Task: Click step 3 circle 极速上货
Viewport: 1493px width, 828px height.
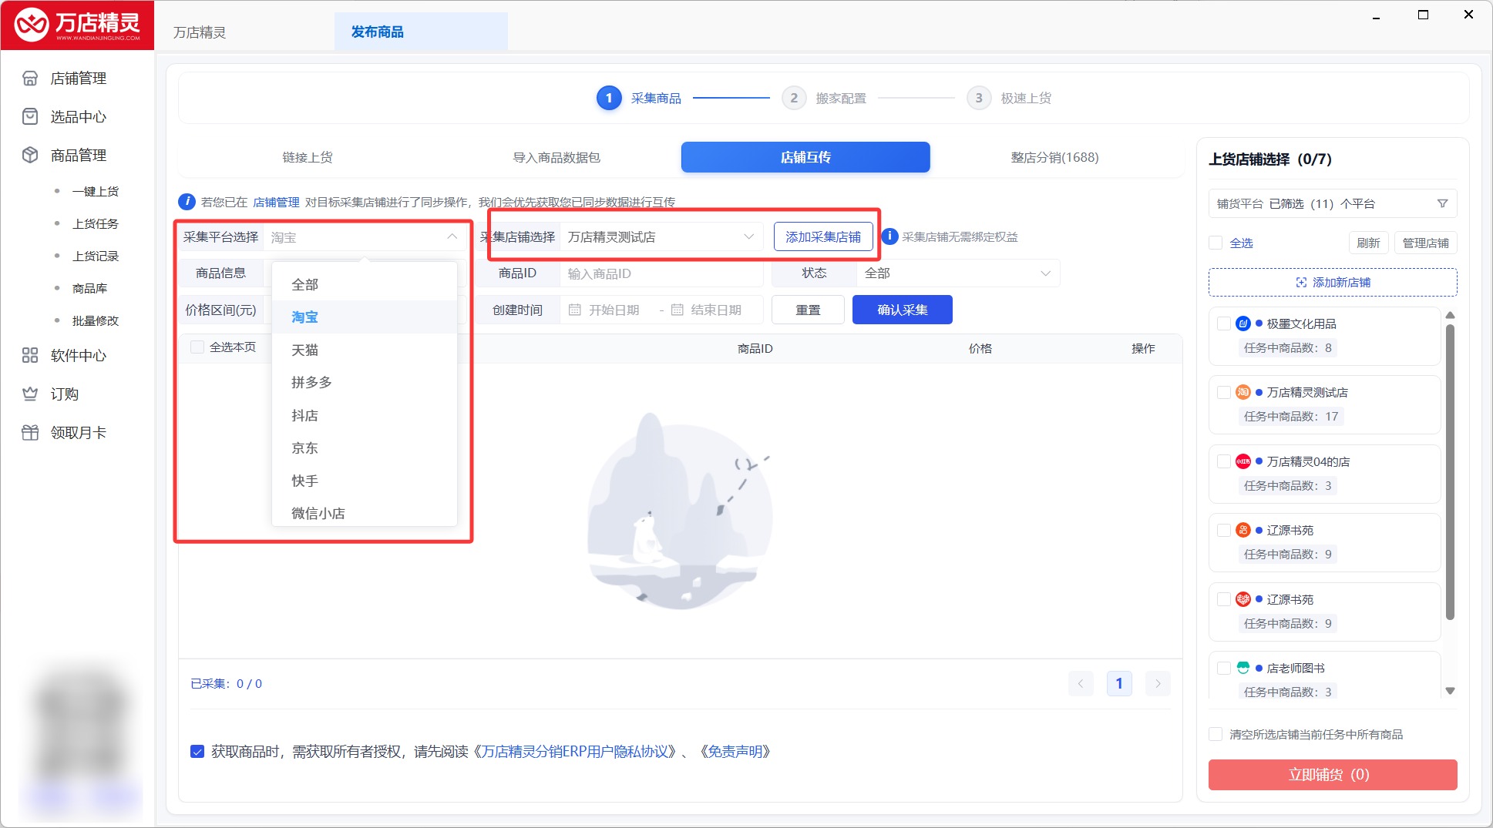Action: click(x=979, y=98)
